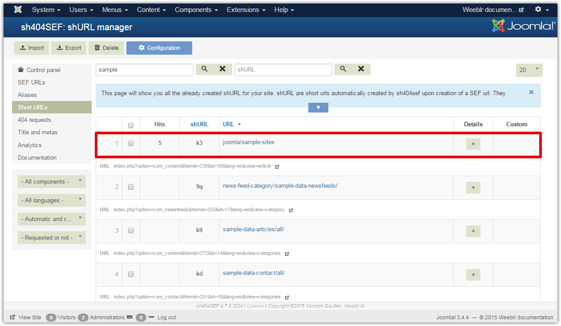Check the box for sample-data-articles/all/ row
This screenshot has width=561, height=326.
coord(131,230)
